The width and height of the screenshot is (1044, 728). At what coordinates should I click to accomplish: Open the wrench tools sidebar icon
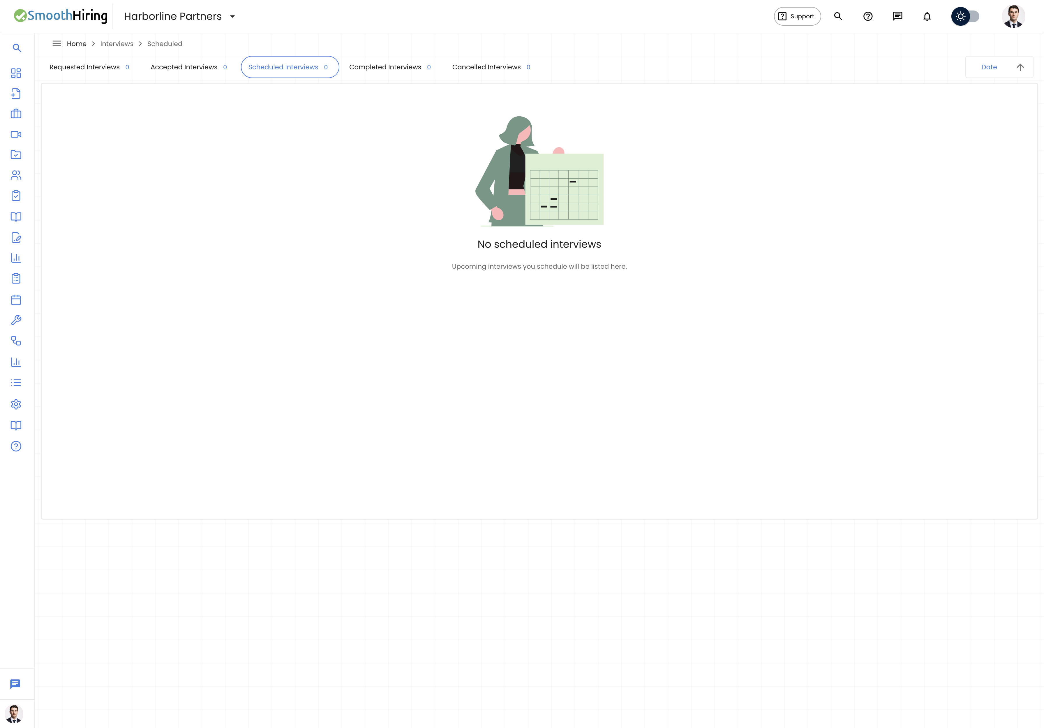pos(16,320)
